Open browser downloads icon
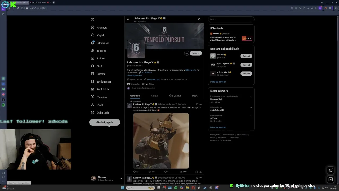Image resolution: width=339 pixels, height=191 pixels. click(312, 8)
